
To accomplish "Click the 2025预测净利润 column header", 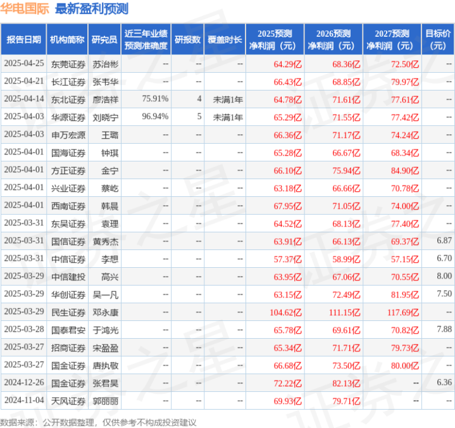I will 275,39.
